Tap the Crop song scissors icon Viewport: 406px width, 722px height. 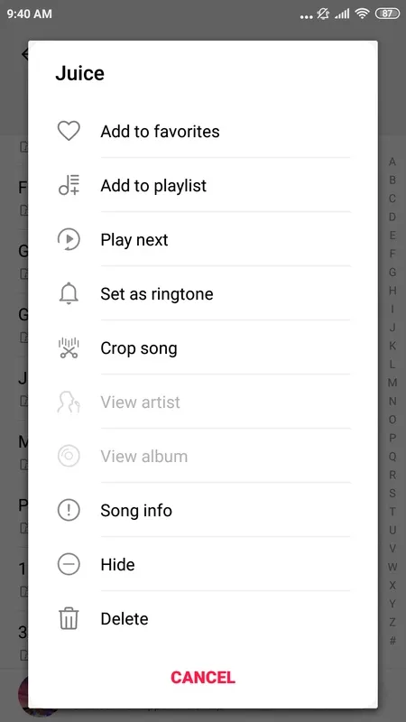[69, 348]
